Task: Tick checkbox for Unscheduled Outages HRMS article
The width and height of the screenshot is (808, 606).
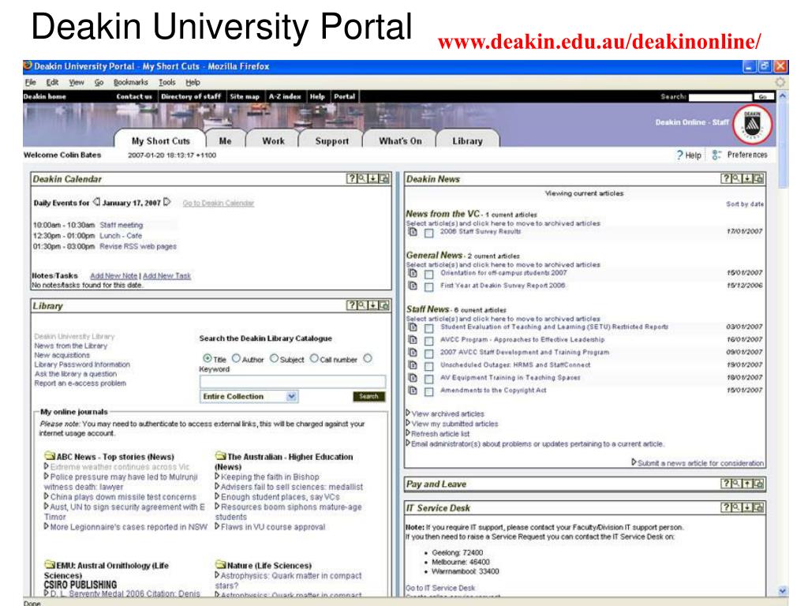Action: [x=428, y=366]
